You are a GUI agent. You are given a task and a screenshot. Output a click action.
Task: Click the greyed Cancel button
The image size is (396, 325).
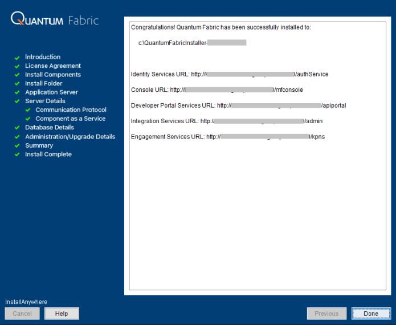(x=22, y=314)
